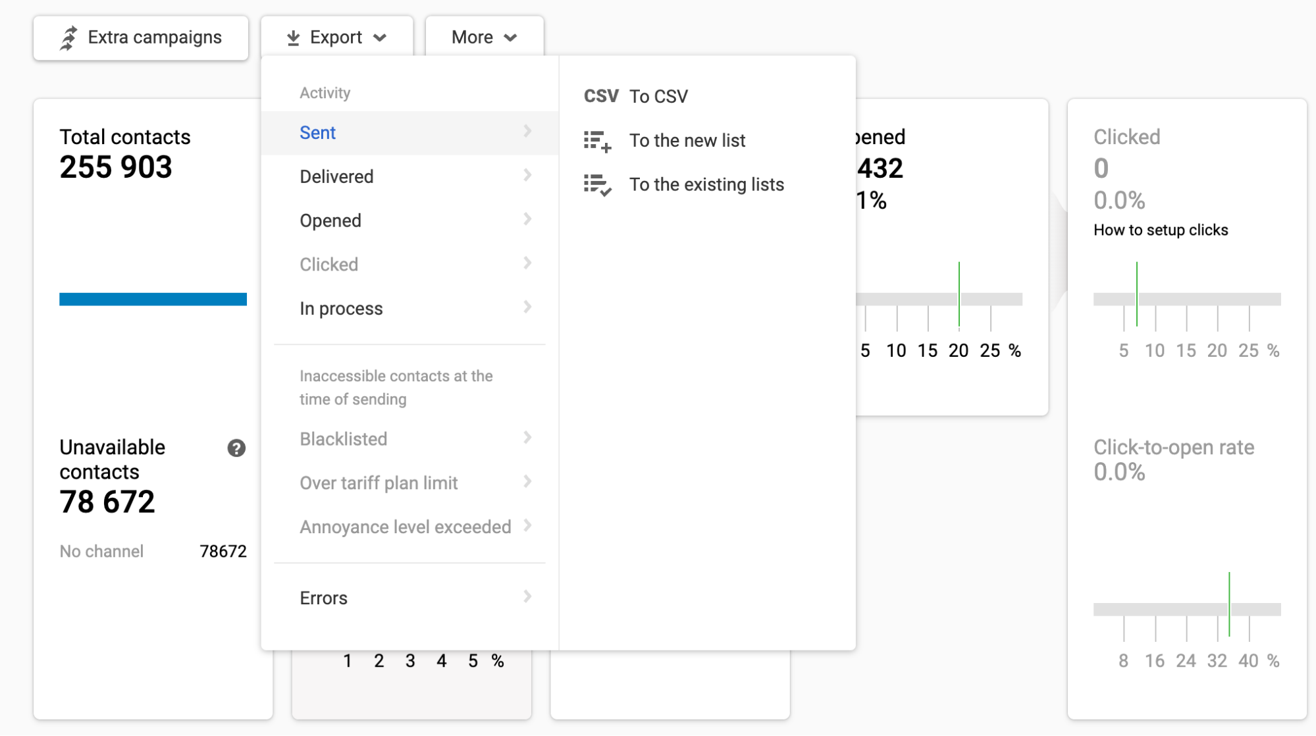
Task: Select the Blacklisted menu entry
Action: click(343, 439)
